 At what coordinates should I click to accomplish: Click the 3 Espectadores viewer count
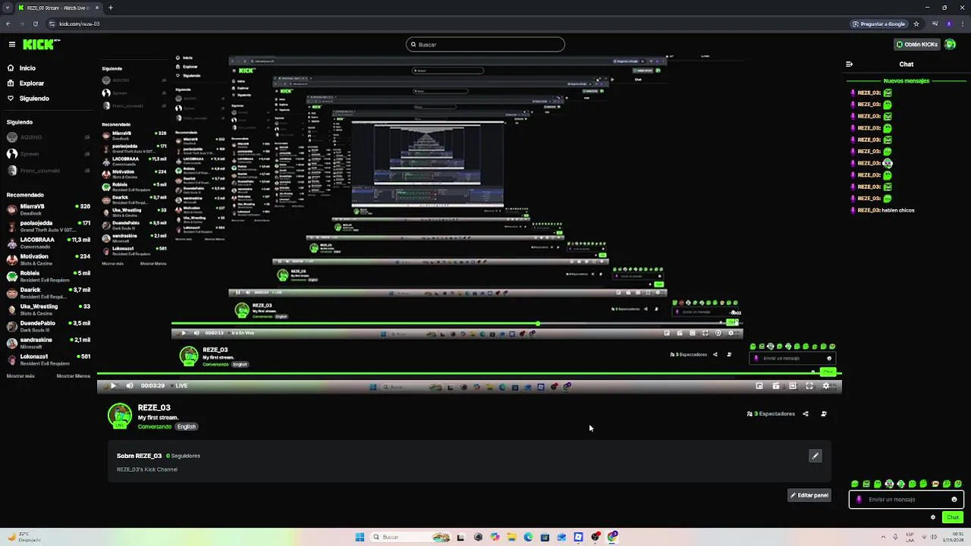coord(771,414)
